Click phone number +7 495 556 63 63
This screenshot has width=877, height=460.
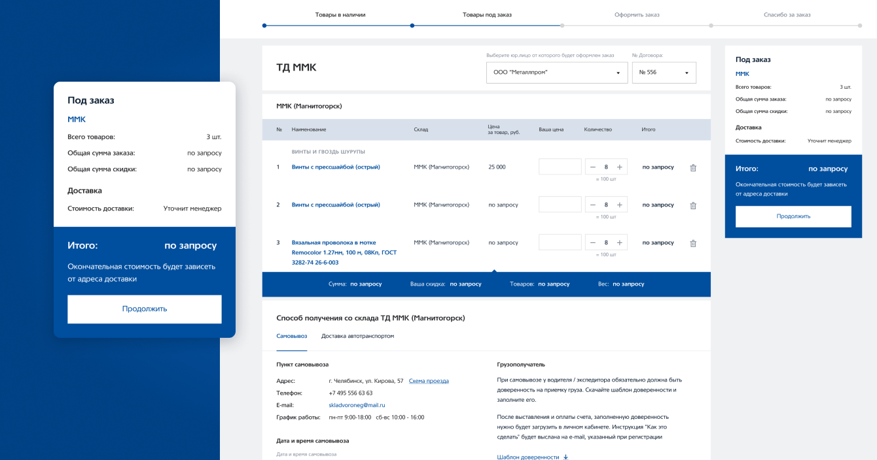[x=351, y=393]
